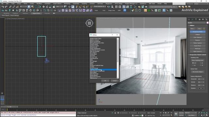Click Cancel in Utilities dialog
Image resolution: width=209 pixels, height=117 pixels.
(115, 81)
